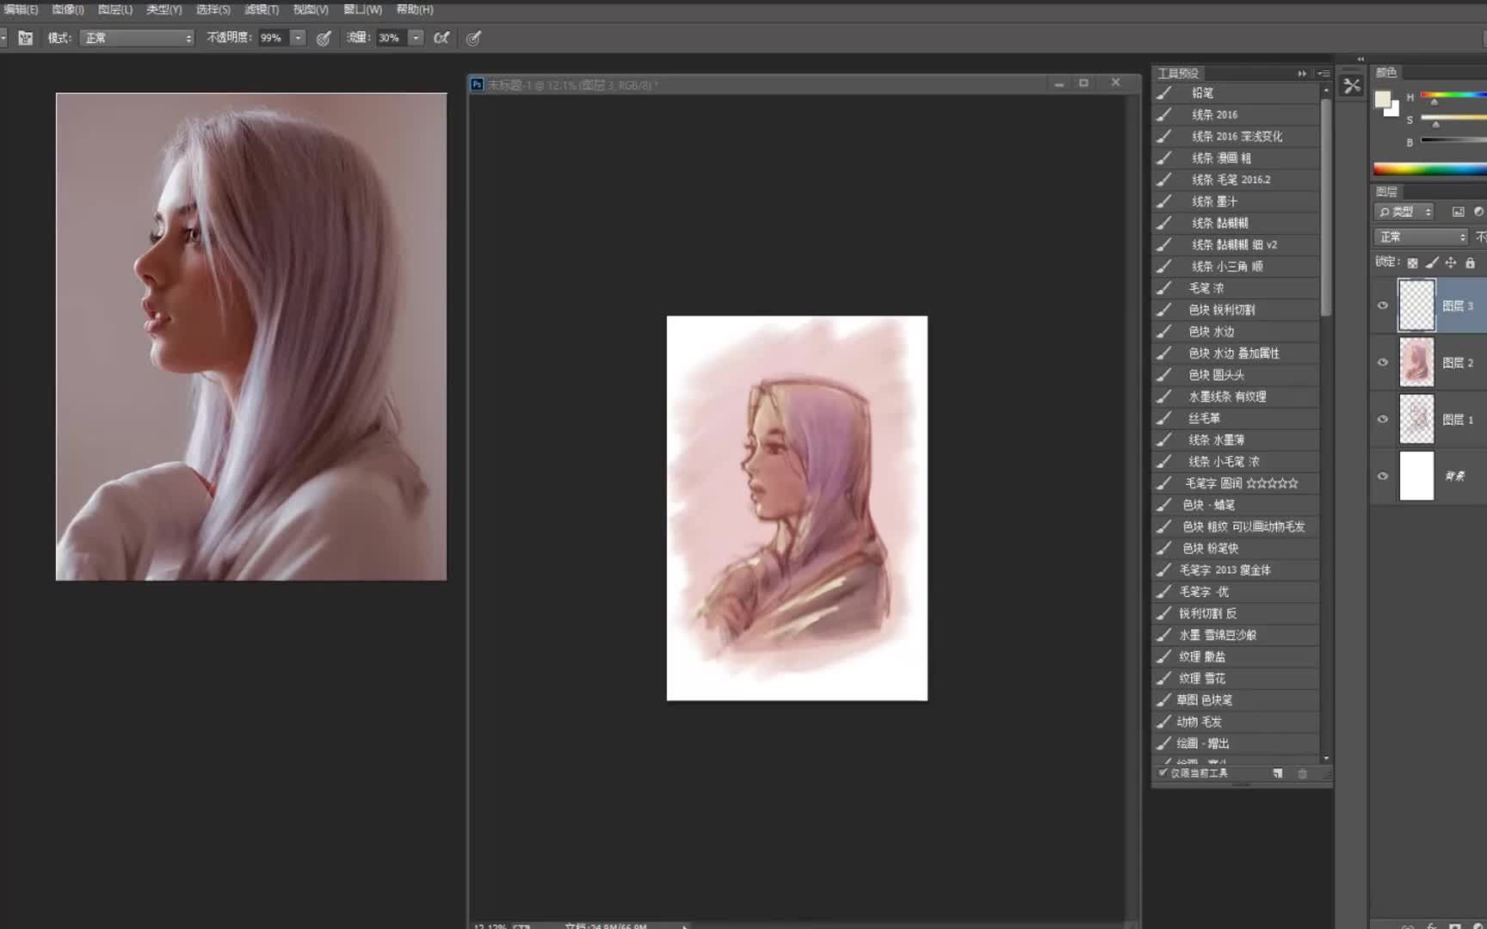Open tool preset picker arrow at far left

click(x=3, y=38)
